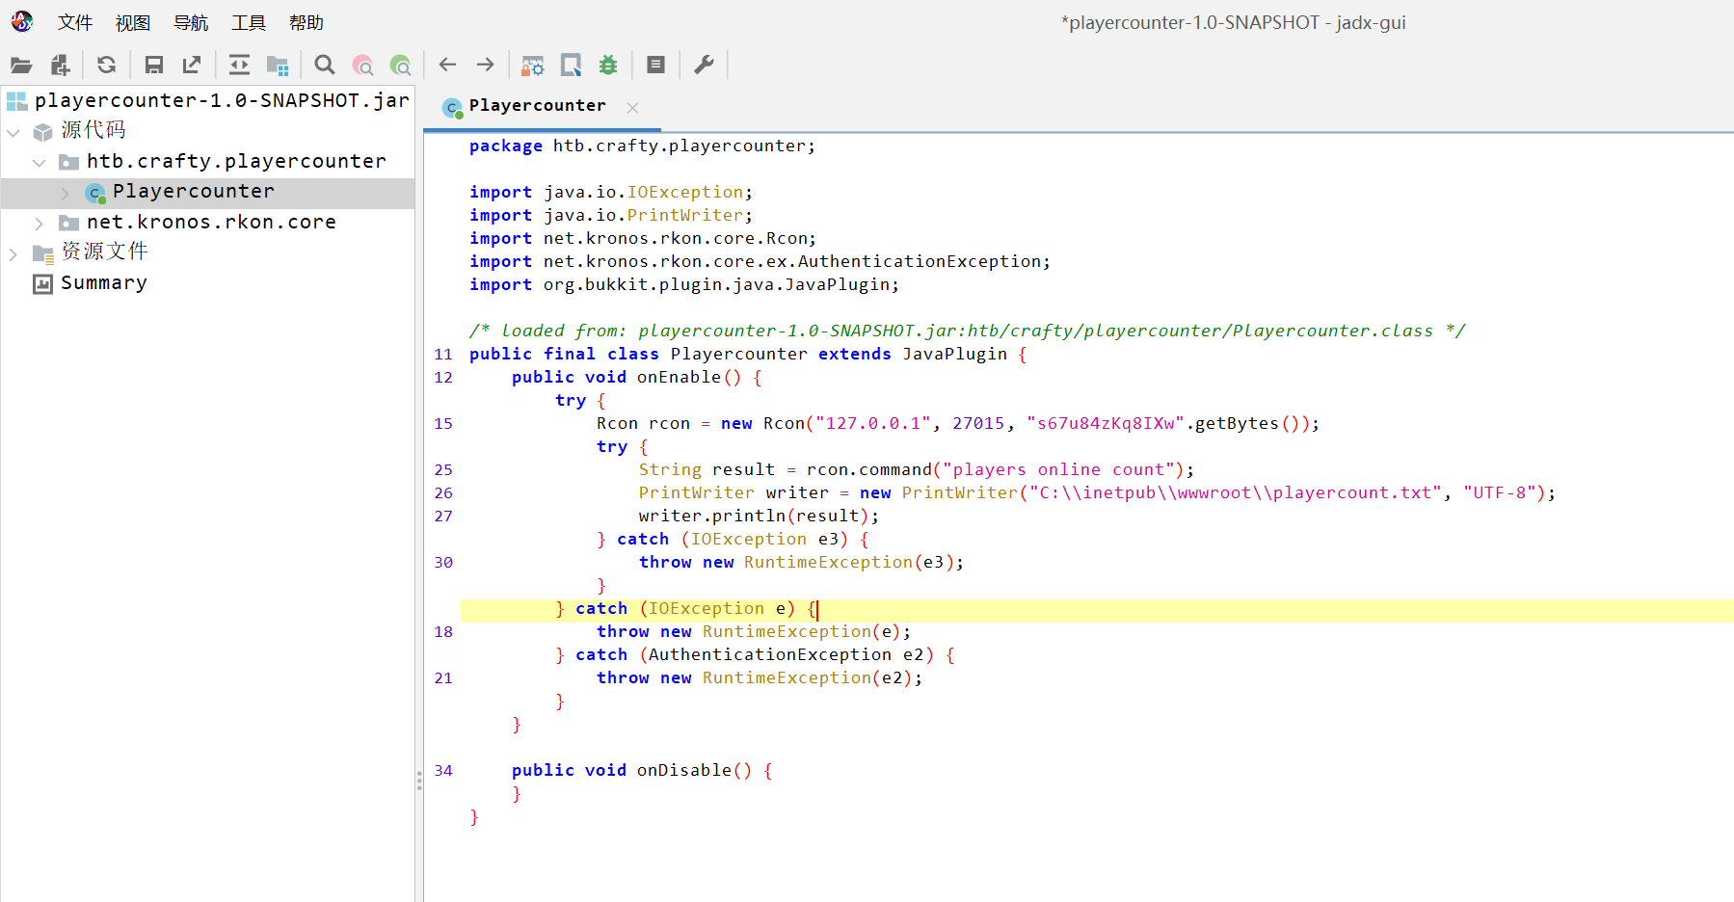Click Sync with editor toolbar icon
Image resolution: width=1734 pixels, height=902 pixels.
tap(239, 65)
